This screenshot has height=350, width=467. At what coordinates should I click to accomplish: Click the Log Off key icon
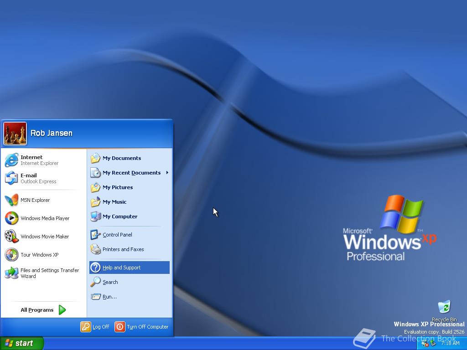point(85,326)
